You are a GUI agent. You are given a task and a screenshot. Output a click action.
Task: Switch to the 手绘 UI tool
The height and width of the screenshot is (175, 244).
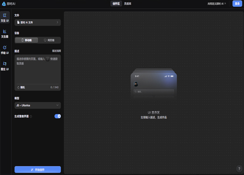coord(5,50)
